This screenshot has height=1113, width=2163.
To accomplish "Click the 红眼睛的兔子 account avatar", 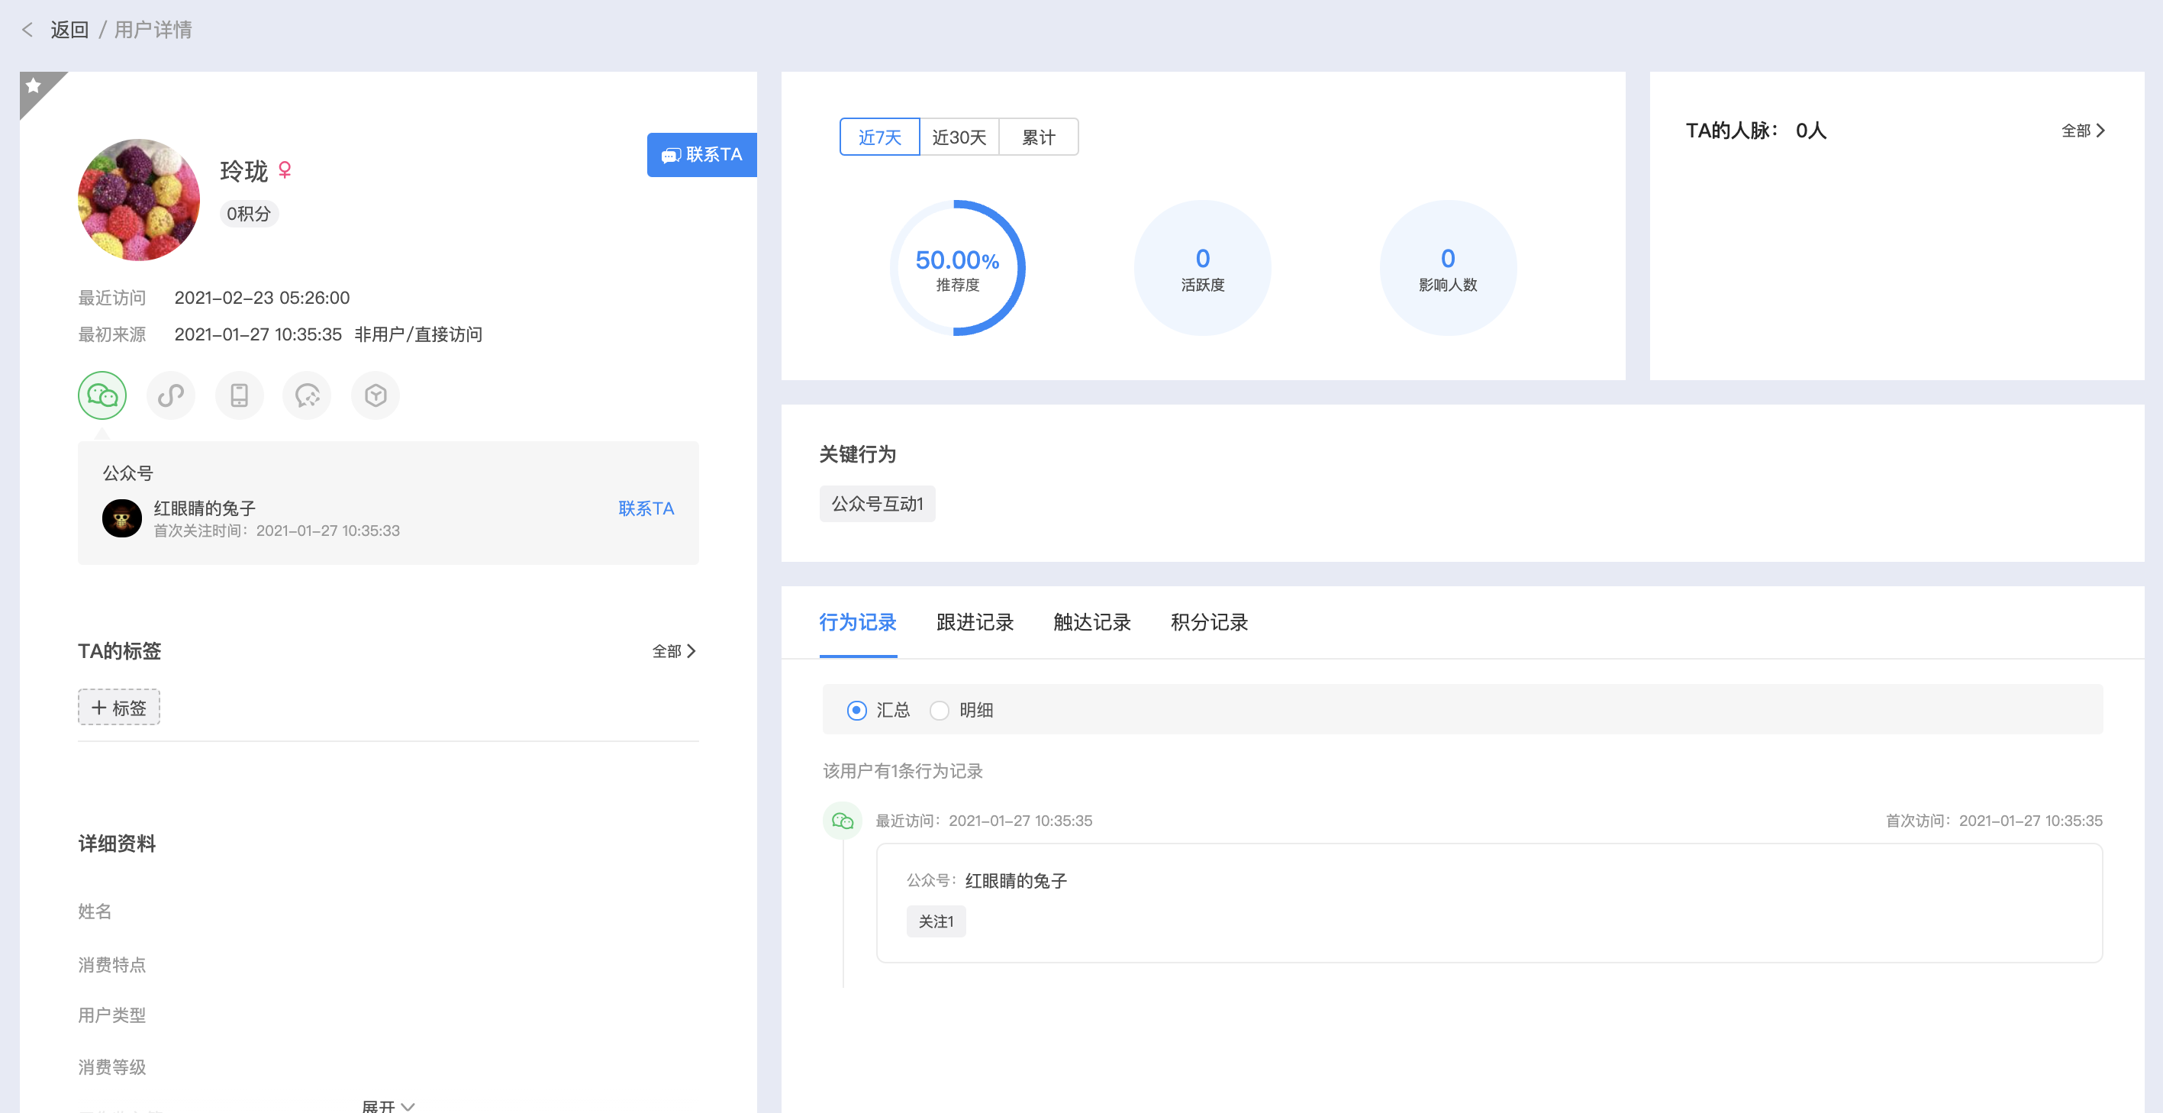I will (x=122, y=518).
